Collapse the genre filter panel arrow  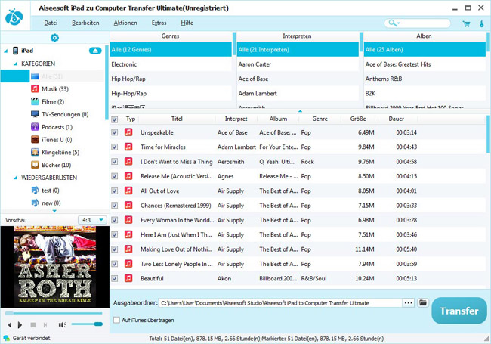pyautogui.click(x=300, y=111)
